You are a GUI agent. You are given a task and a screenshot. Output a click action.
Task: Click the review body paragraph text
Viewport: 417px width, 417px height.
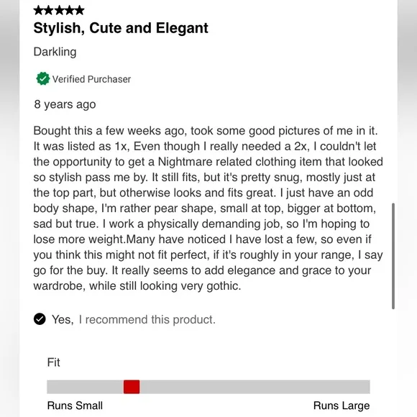point(208,208)
